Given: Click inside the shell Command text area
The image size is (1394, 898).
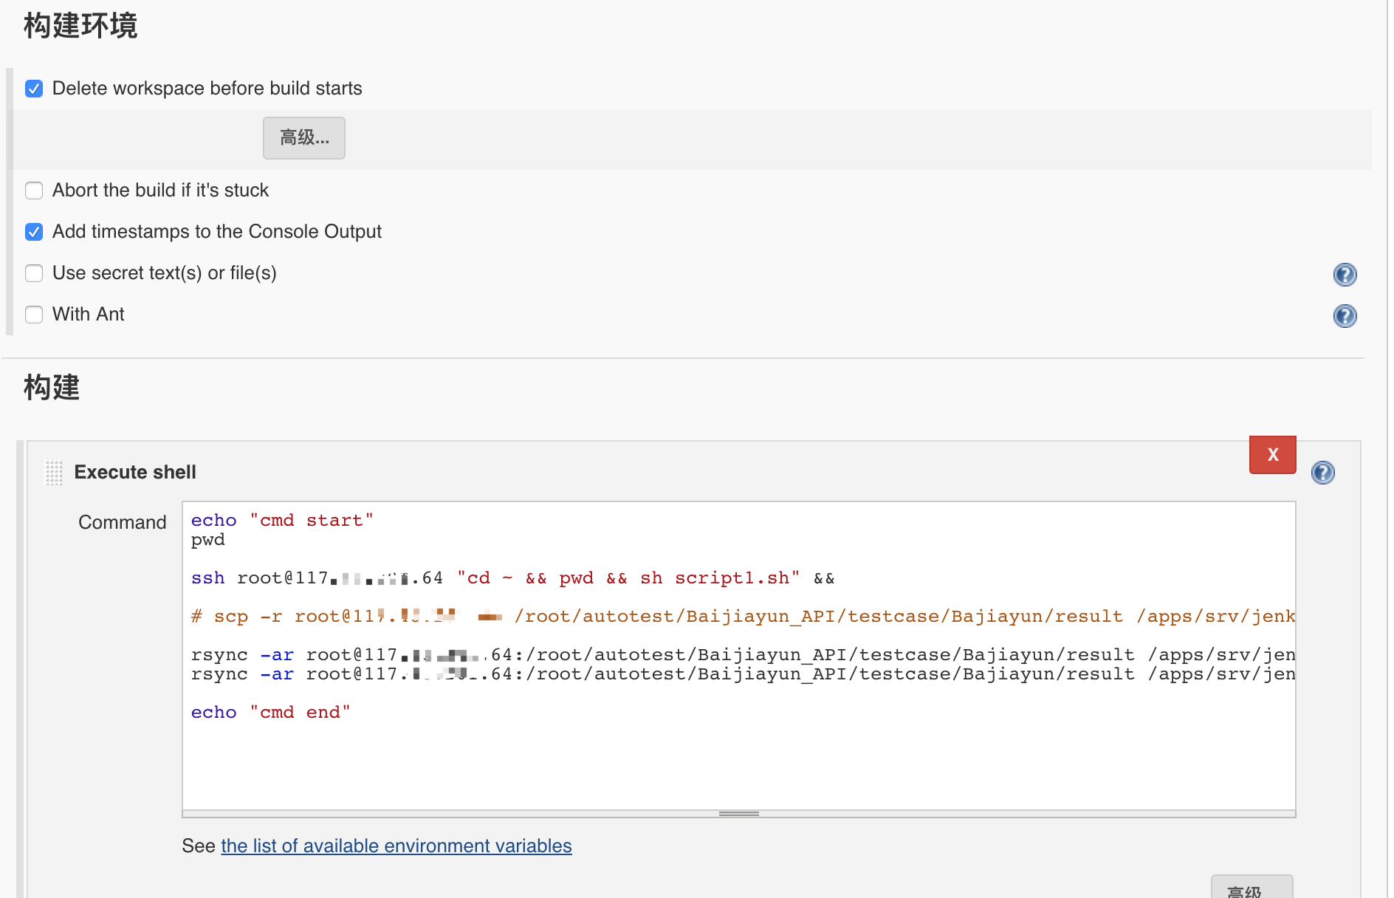Looking at the screenshot, I should point(738,761).
